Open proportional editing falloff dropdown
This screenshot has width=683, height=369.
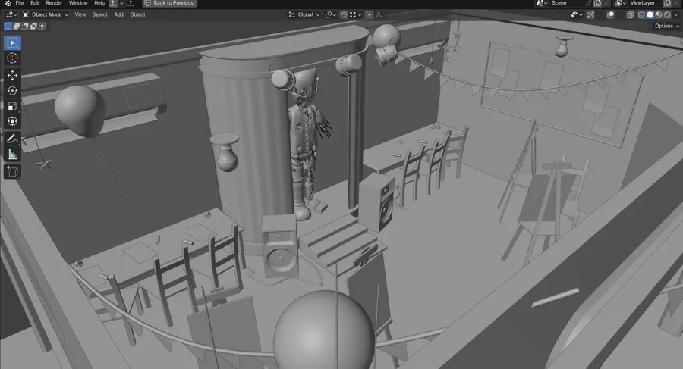[380, 15]
